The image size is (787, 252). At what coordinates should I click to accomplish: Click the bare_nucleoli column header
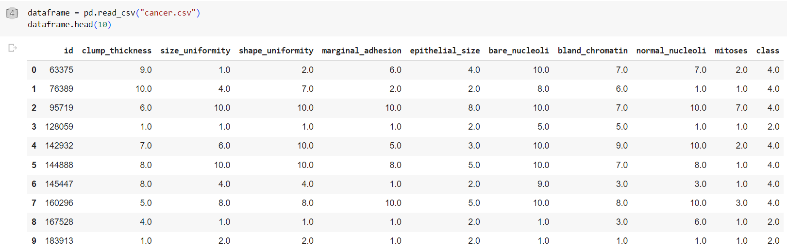pos(519,50)
